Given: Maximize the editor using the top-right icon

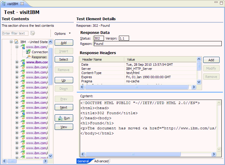Looking at the screenshot, I should click(x=221, y=3).
